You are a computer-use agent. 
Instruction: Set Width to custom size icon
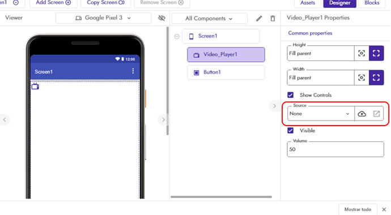coord(362,78)
